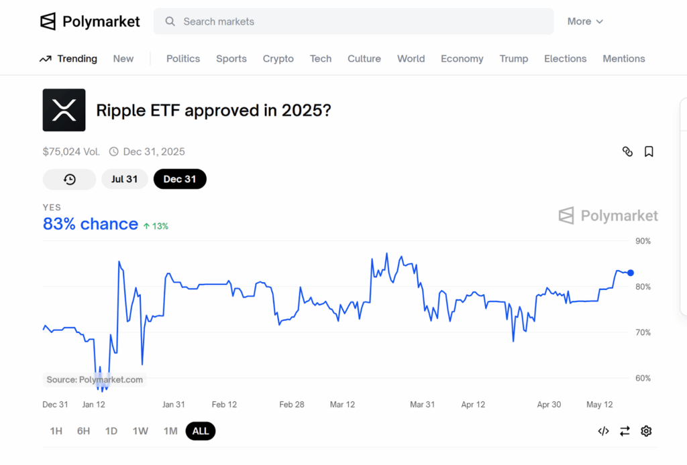
Task: Click the history clock pill icon
Action: click(x=69, y=179)
